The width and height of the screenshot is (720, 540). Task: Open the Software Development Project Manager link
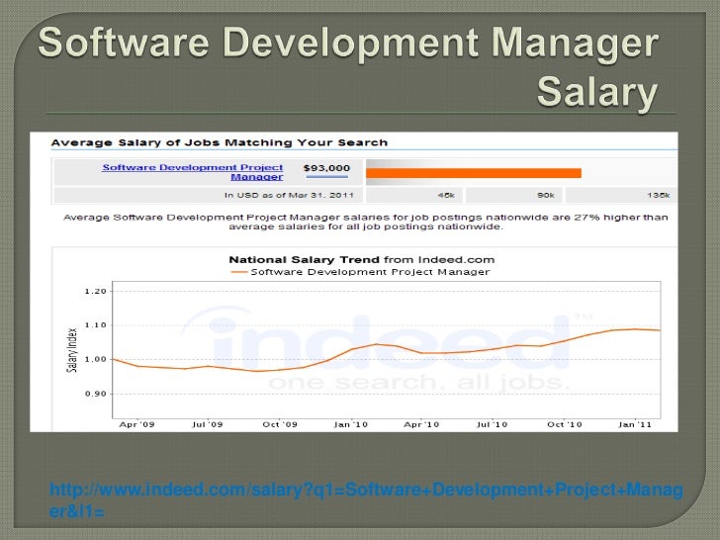point(193,172)
